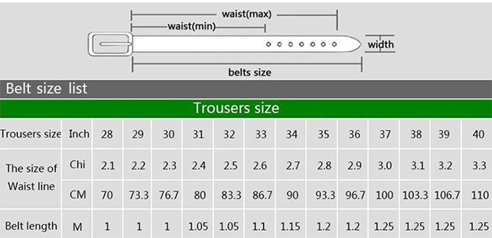Click the Chi value 2.5 cell
The image size is (492, 238).
point(229,165)
